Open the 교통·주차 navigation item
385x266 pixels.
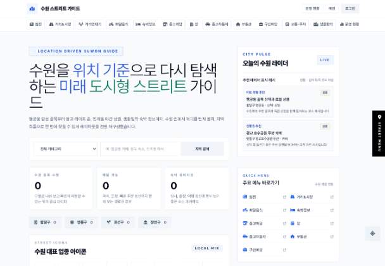tap(295, 24)
